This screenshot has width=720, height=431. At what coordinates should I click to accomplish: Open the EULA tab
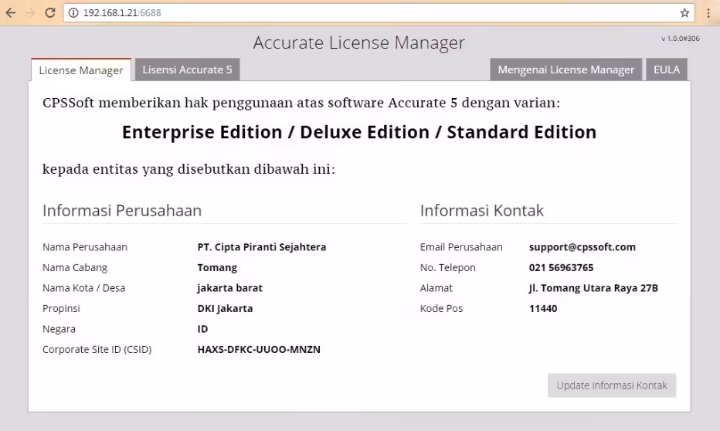coord(667,70)
